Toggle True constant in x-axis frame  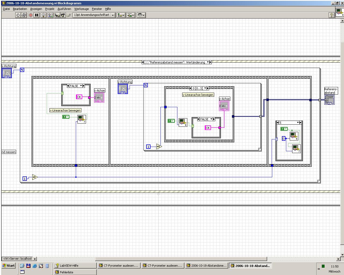[x=66, y=117]
